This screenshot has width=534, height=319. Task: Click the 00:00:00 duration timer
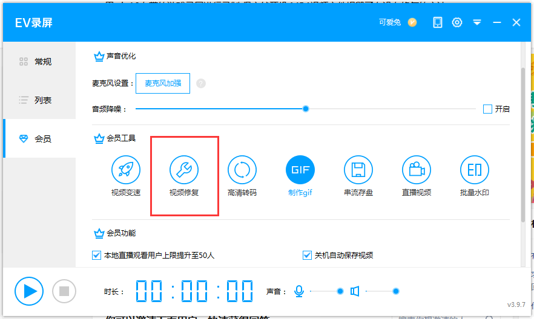pyautogui.click(x=194, y=291)
